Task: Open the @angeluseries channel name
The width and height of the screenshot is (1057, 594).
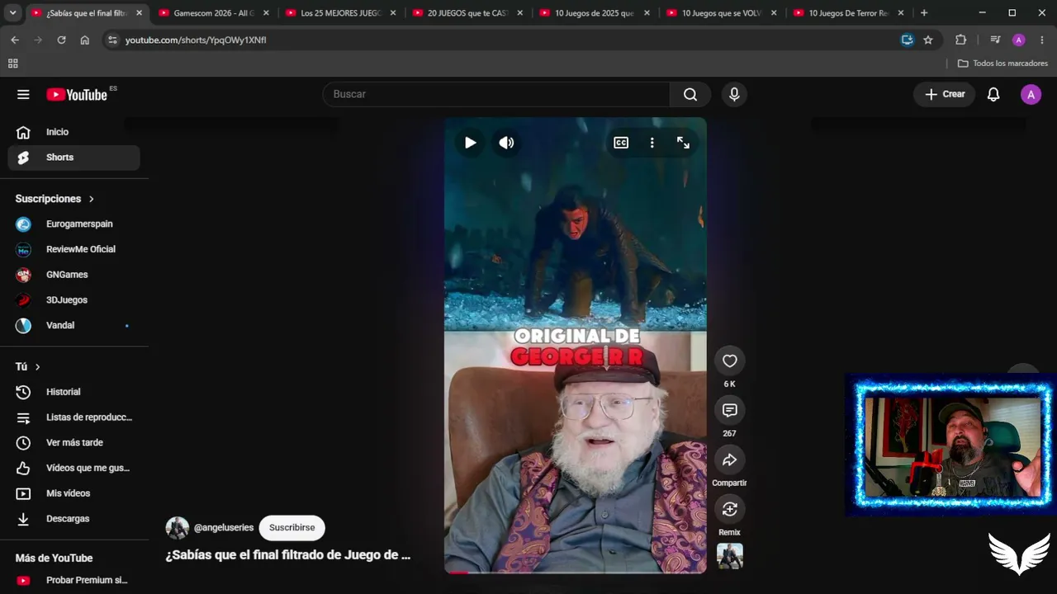Action: [x=224, y=528]
